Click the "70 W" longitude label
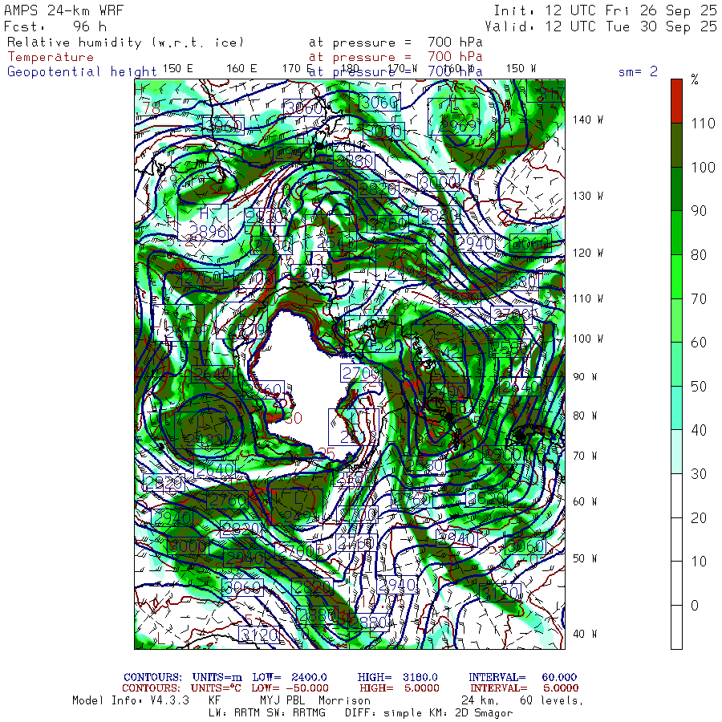 coord(585,456)
